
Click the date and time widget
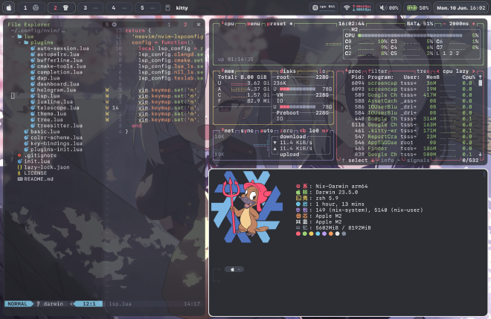460,8
